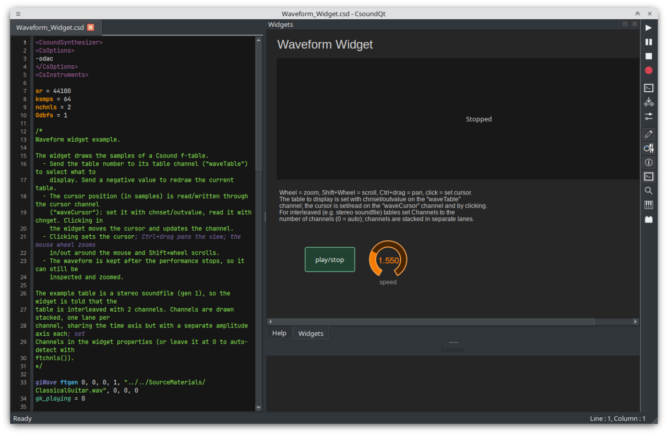
Task: Select the Waveform_Widget.csd editor tab
Action: tap(55, 27)
